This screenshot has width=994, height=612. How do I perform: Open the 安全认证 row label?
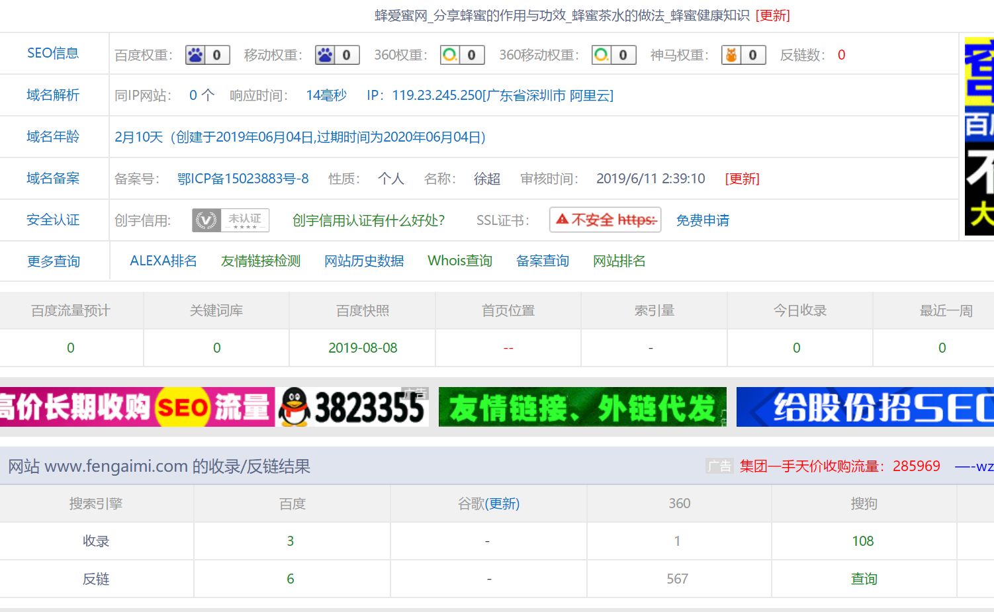pos(53,220)
